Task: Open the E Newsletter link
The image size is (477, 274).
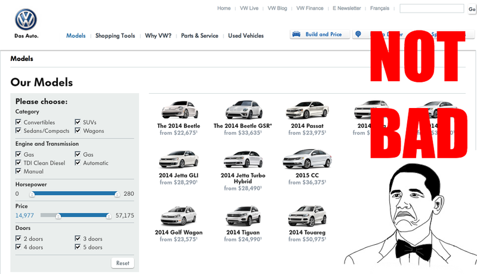Action: coord(347,8)
